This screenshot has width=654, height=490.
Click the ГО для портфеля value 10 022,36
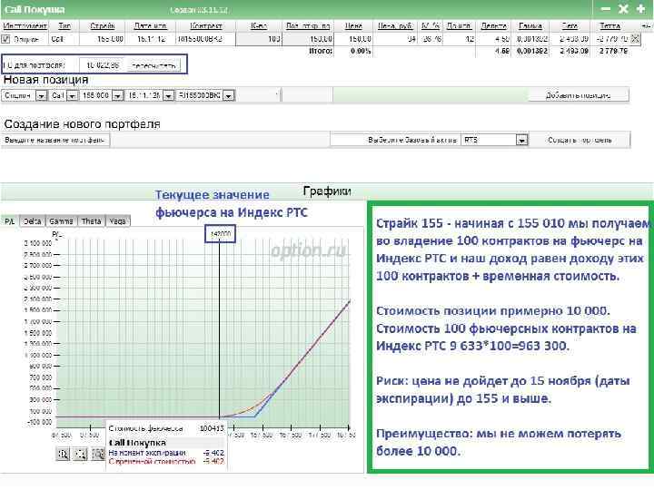102,65
